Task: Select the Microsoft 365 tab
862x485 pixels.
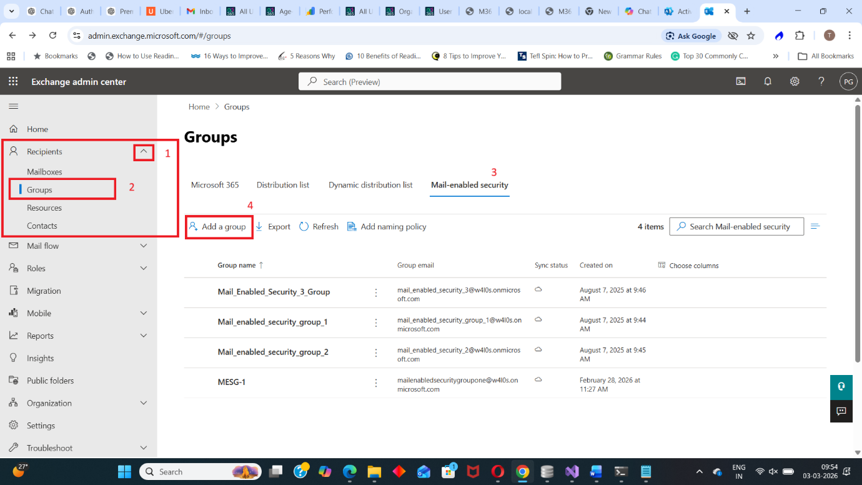Action: pyautogui.click(x=215, y=185)
